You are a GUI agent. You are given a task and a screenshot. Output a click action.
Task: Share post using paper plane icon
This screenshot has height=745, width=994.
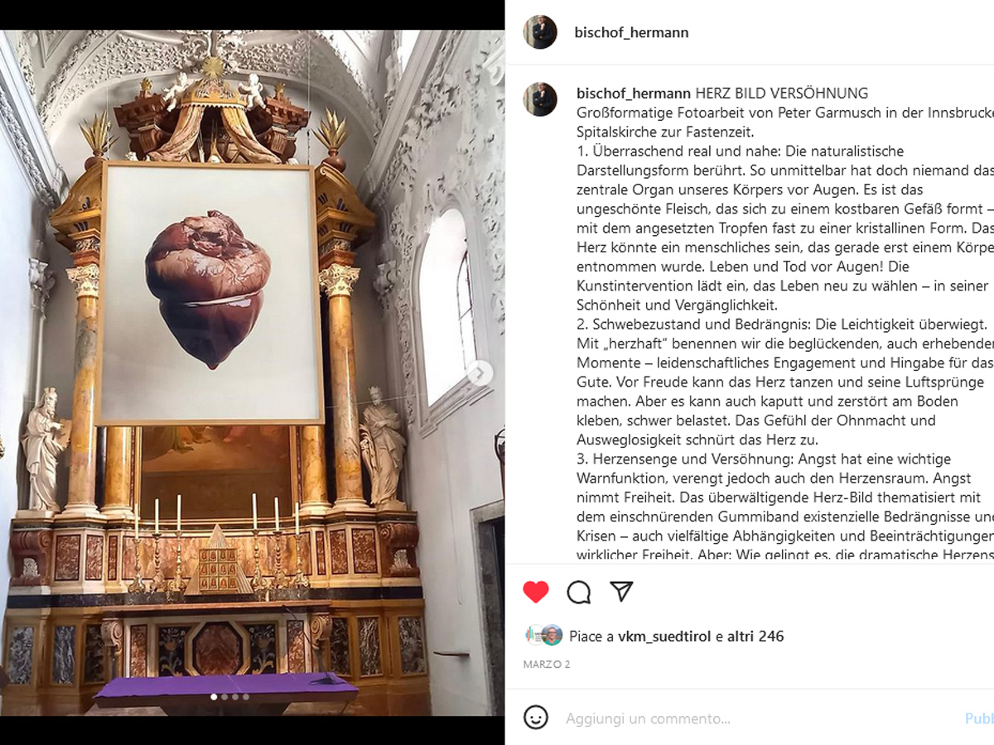(x=621, y=591)
